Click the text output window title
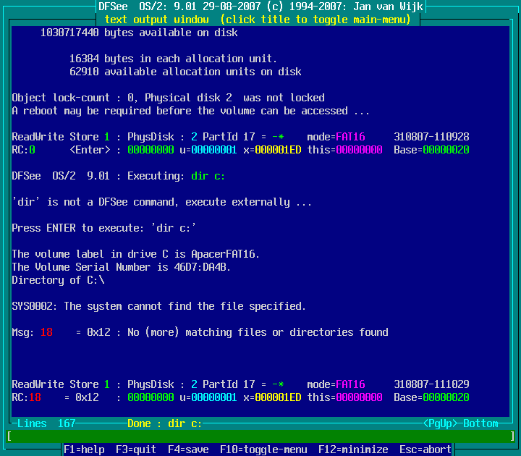 click(258, 20)
